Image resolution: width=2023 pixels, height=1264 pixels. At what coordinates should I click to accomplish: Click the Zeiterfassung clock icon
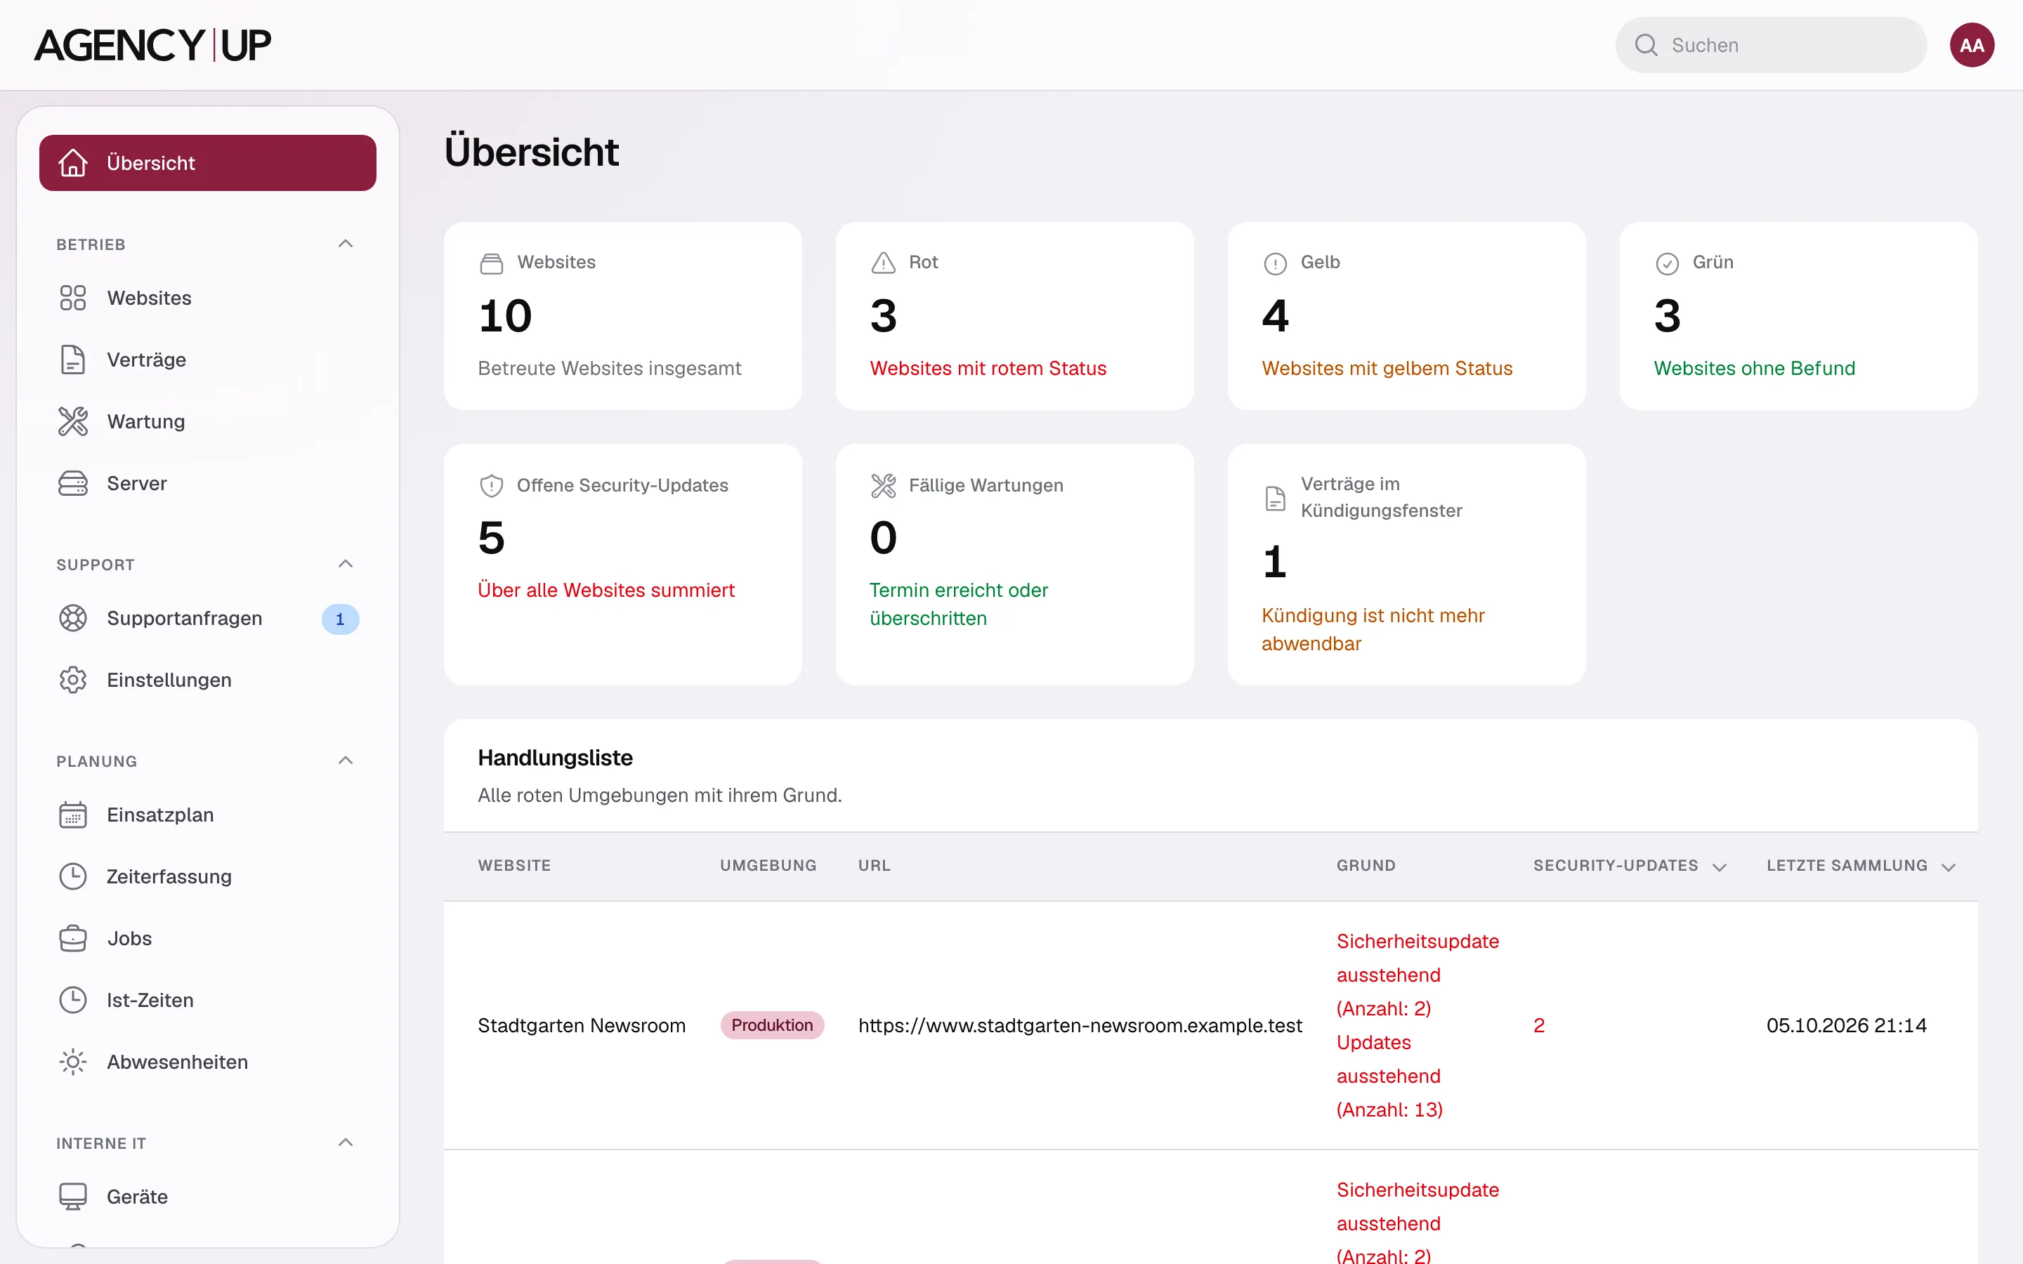coord(73,877)
